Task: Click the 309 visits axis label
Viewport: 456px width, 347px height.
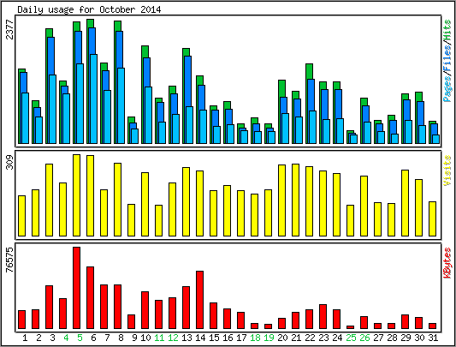Action: [x=10, y=162]
